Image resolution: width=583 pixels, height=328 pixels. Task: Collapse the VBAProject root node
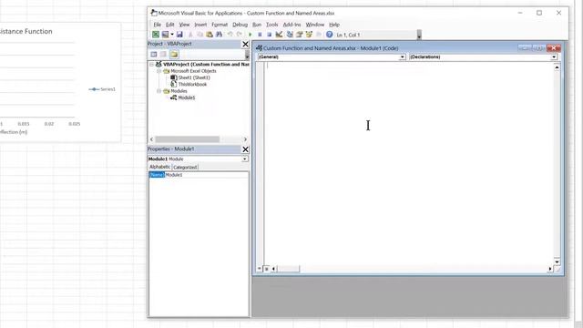[x=152, y=65]
